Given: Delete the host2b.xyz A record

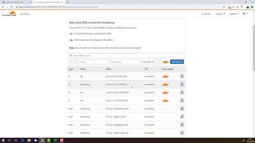Looking at the screenshot, I should pyautogui.click(x=182, y=84).
